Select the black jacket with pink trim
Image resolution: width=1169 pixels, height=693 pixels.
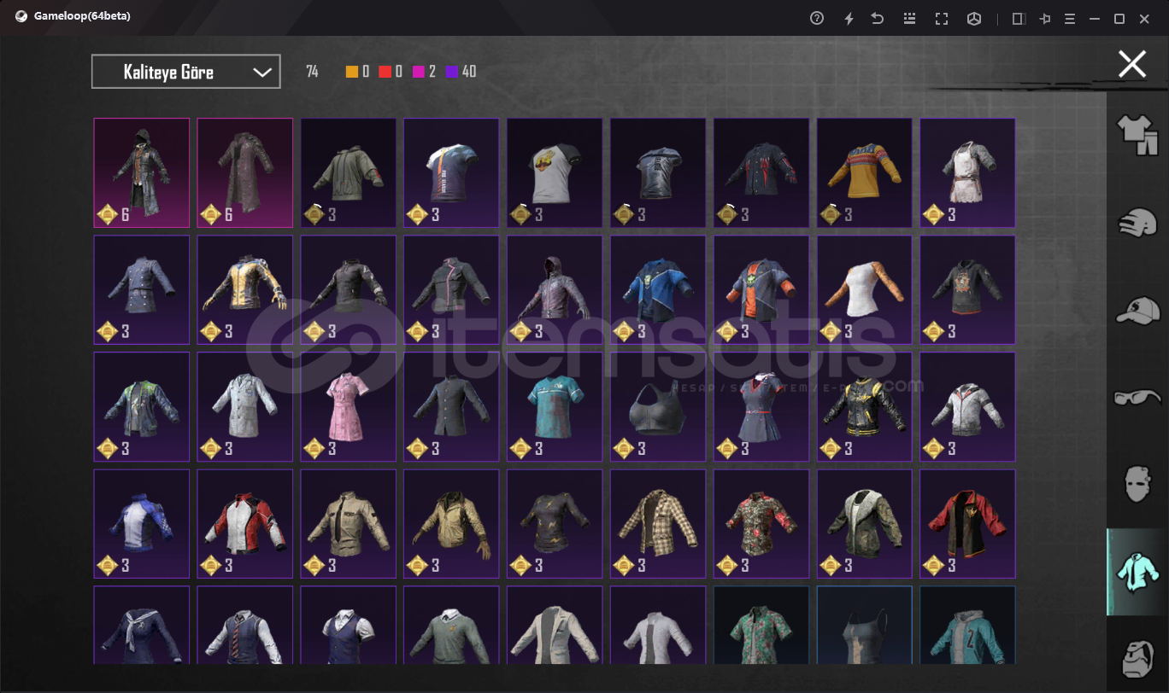[x=451, y=290]
